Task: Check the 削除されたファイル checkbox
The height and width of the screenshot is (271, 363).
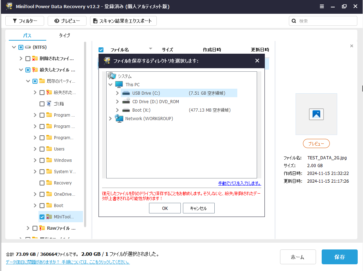Action: point(28,59)
